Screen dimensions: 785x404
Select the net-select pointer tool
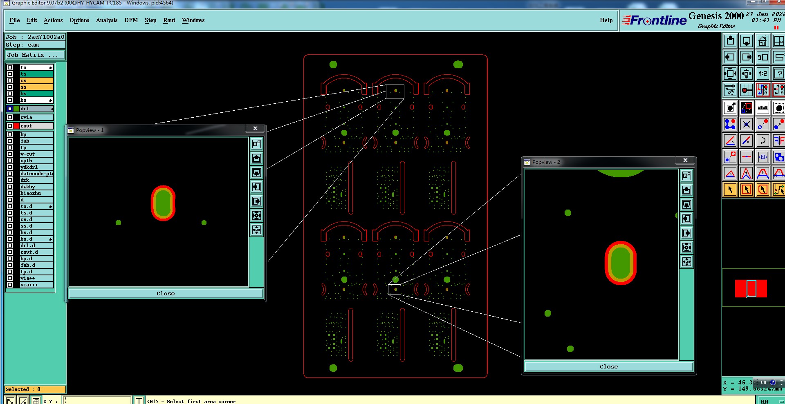tap(778, 190)
